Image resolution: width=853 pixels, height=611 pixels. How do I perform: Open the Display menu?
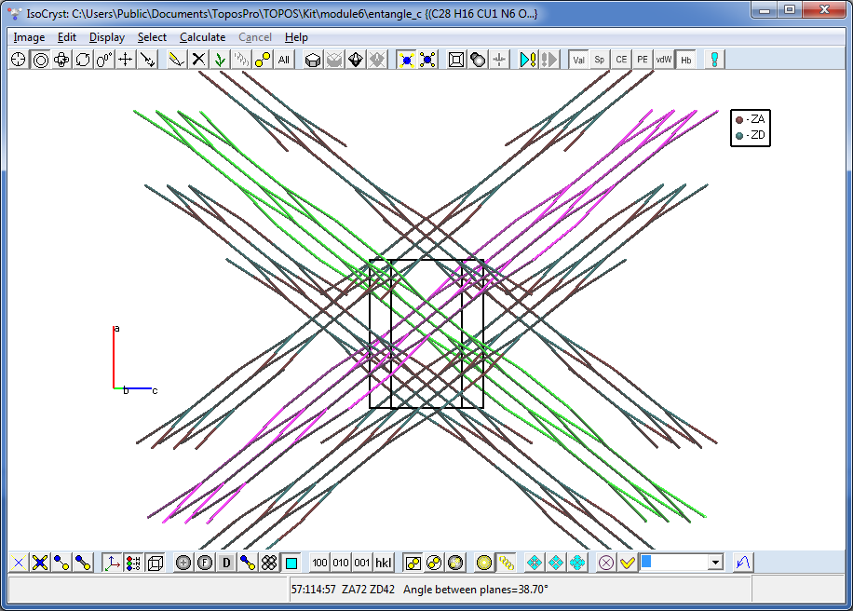click(107, 37)
